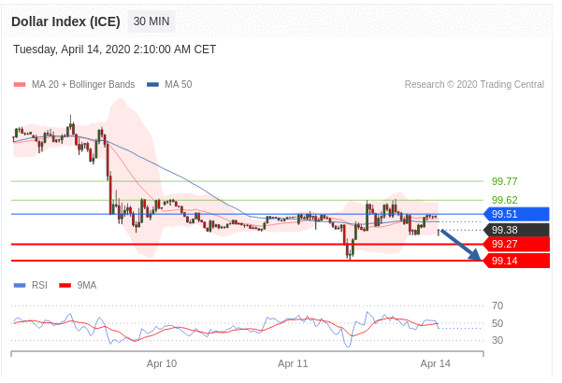Click the Dollar Index (ICE) title
This screenshot has width=562, height=383.
[x=64, y=21]
